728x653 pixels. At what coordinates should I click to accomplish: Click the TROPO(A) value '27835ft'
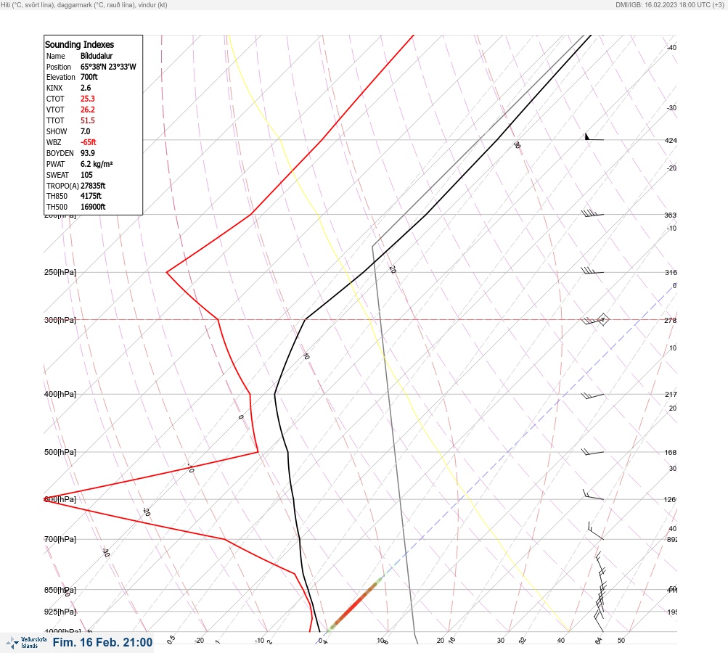[93, 186]
